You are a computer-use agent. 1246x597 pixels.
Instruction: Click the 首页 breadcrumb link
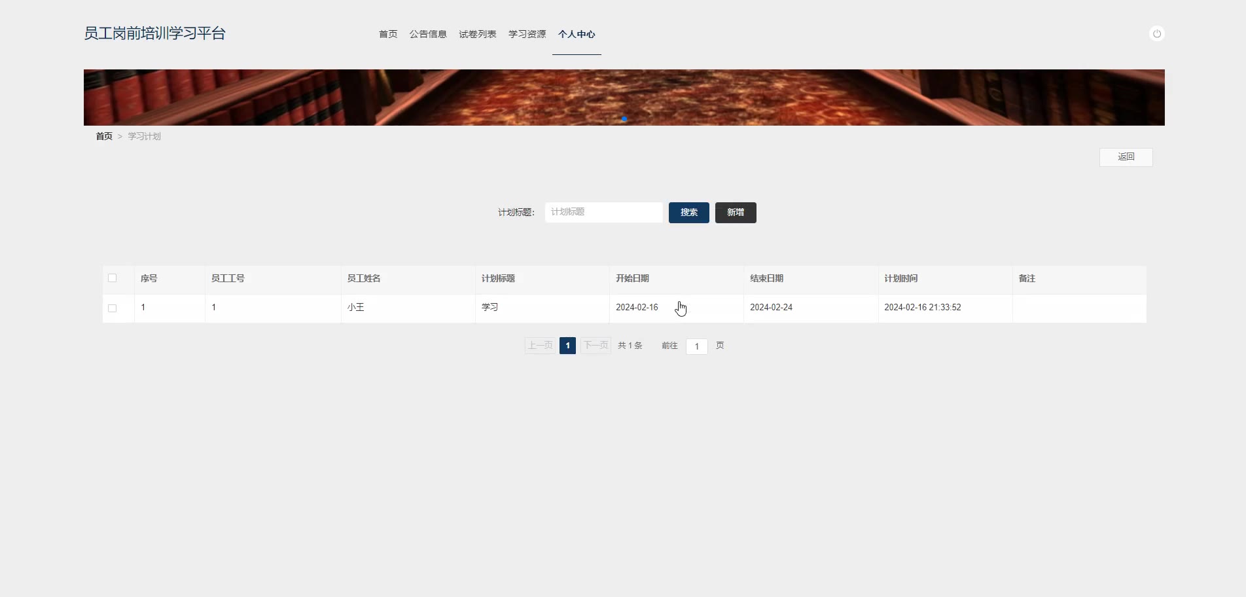104,136
